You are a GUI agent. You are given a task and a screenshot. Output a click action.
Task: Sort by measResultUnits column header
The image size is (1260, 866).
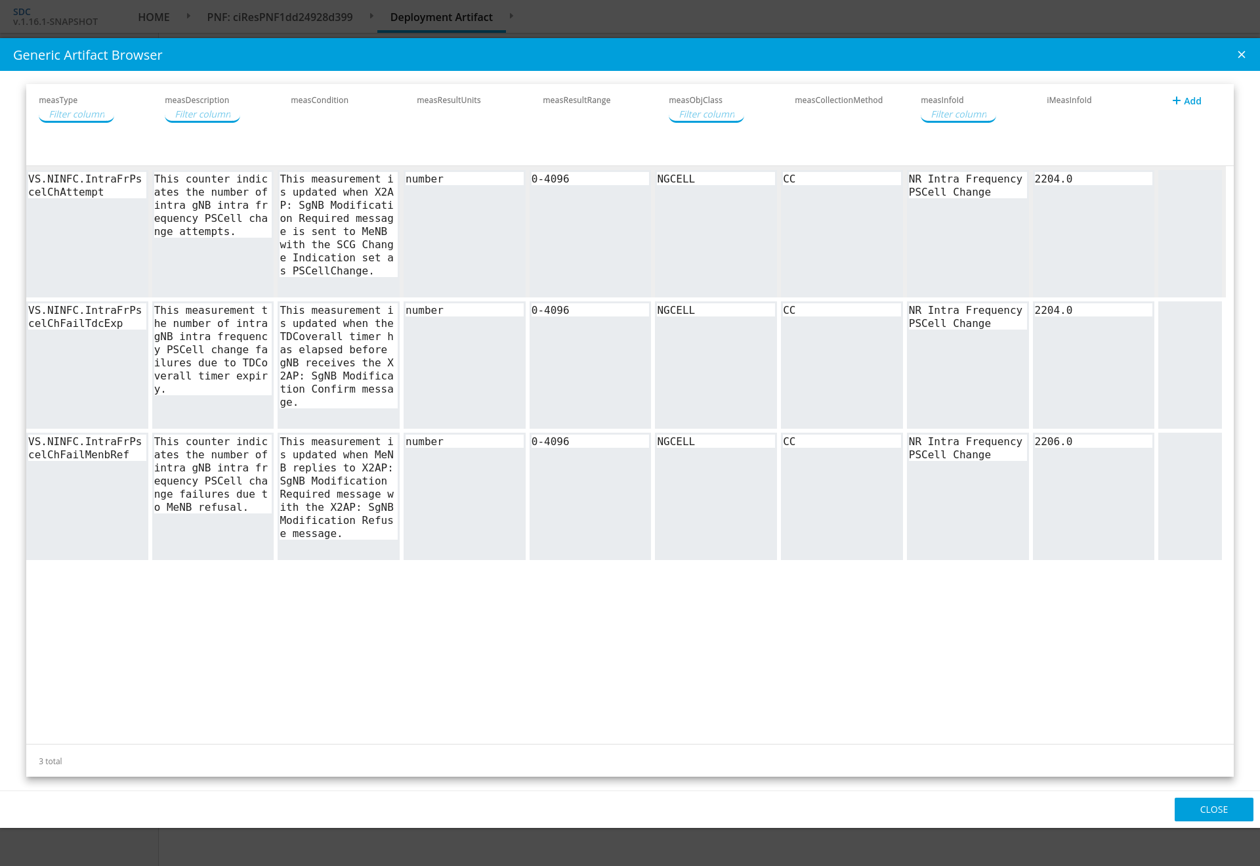click(449, 100)
